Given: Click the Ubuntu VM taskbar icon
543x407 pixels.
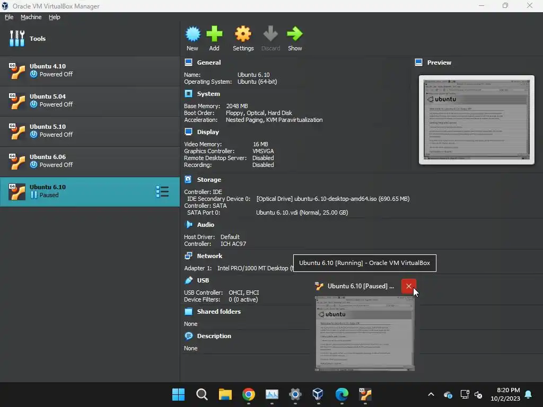Looking at the screenshot, I should tap(365, 394).
